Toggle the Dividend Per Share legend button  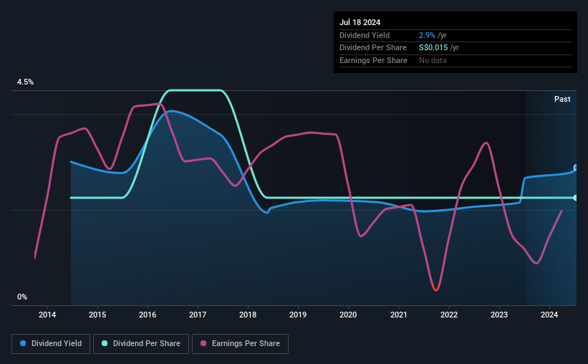coord(141,343)
